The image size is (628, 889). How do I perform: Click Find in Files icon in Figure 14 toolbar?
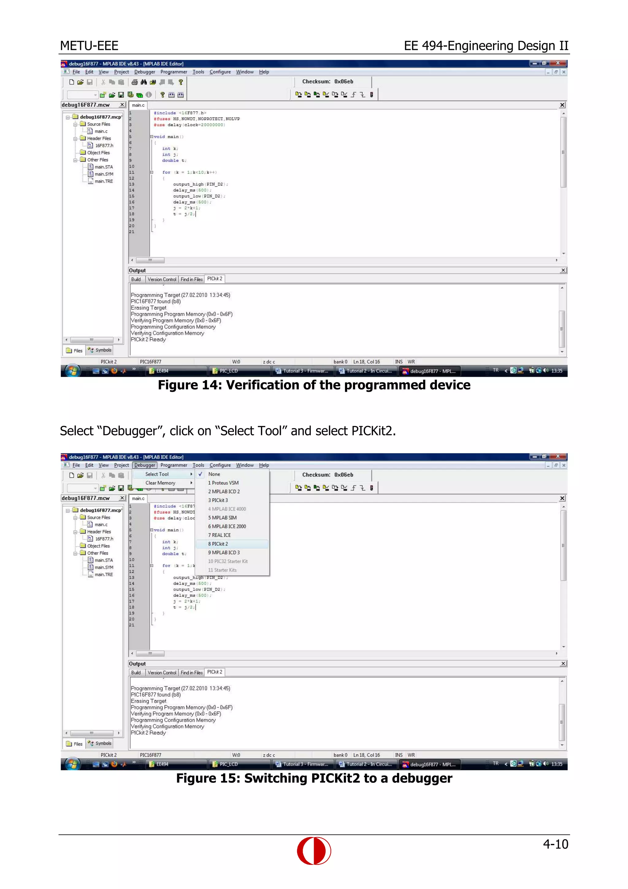point(153,82)
